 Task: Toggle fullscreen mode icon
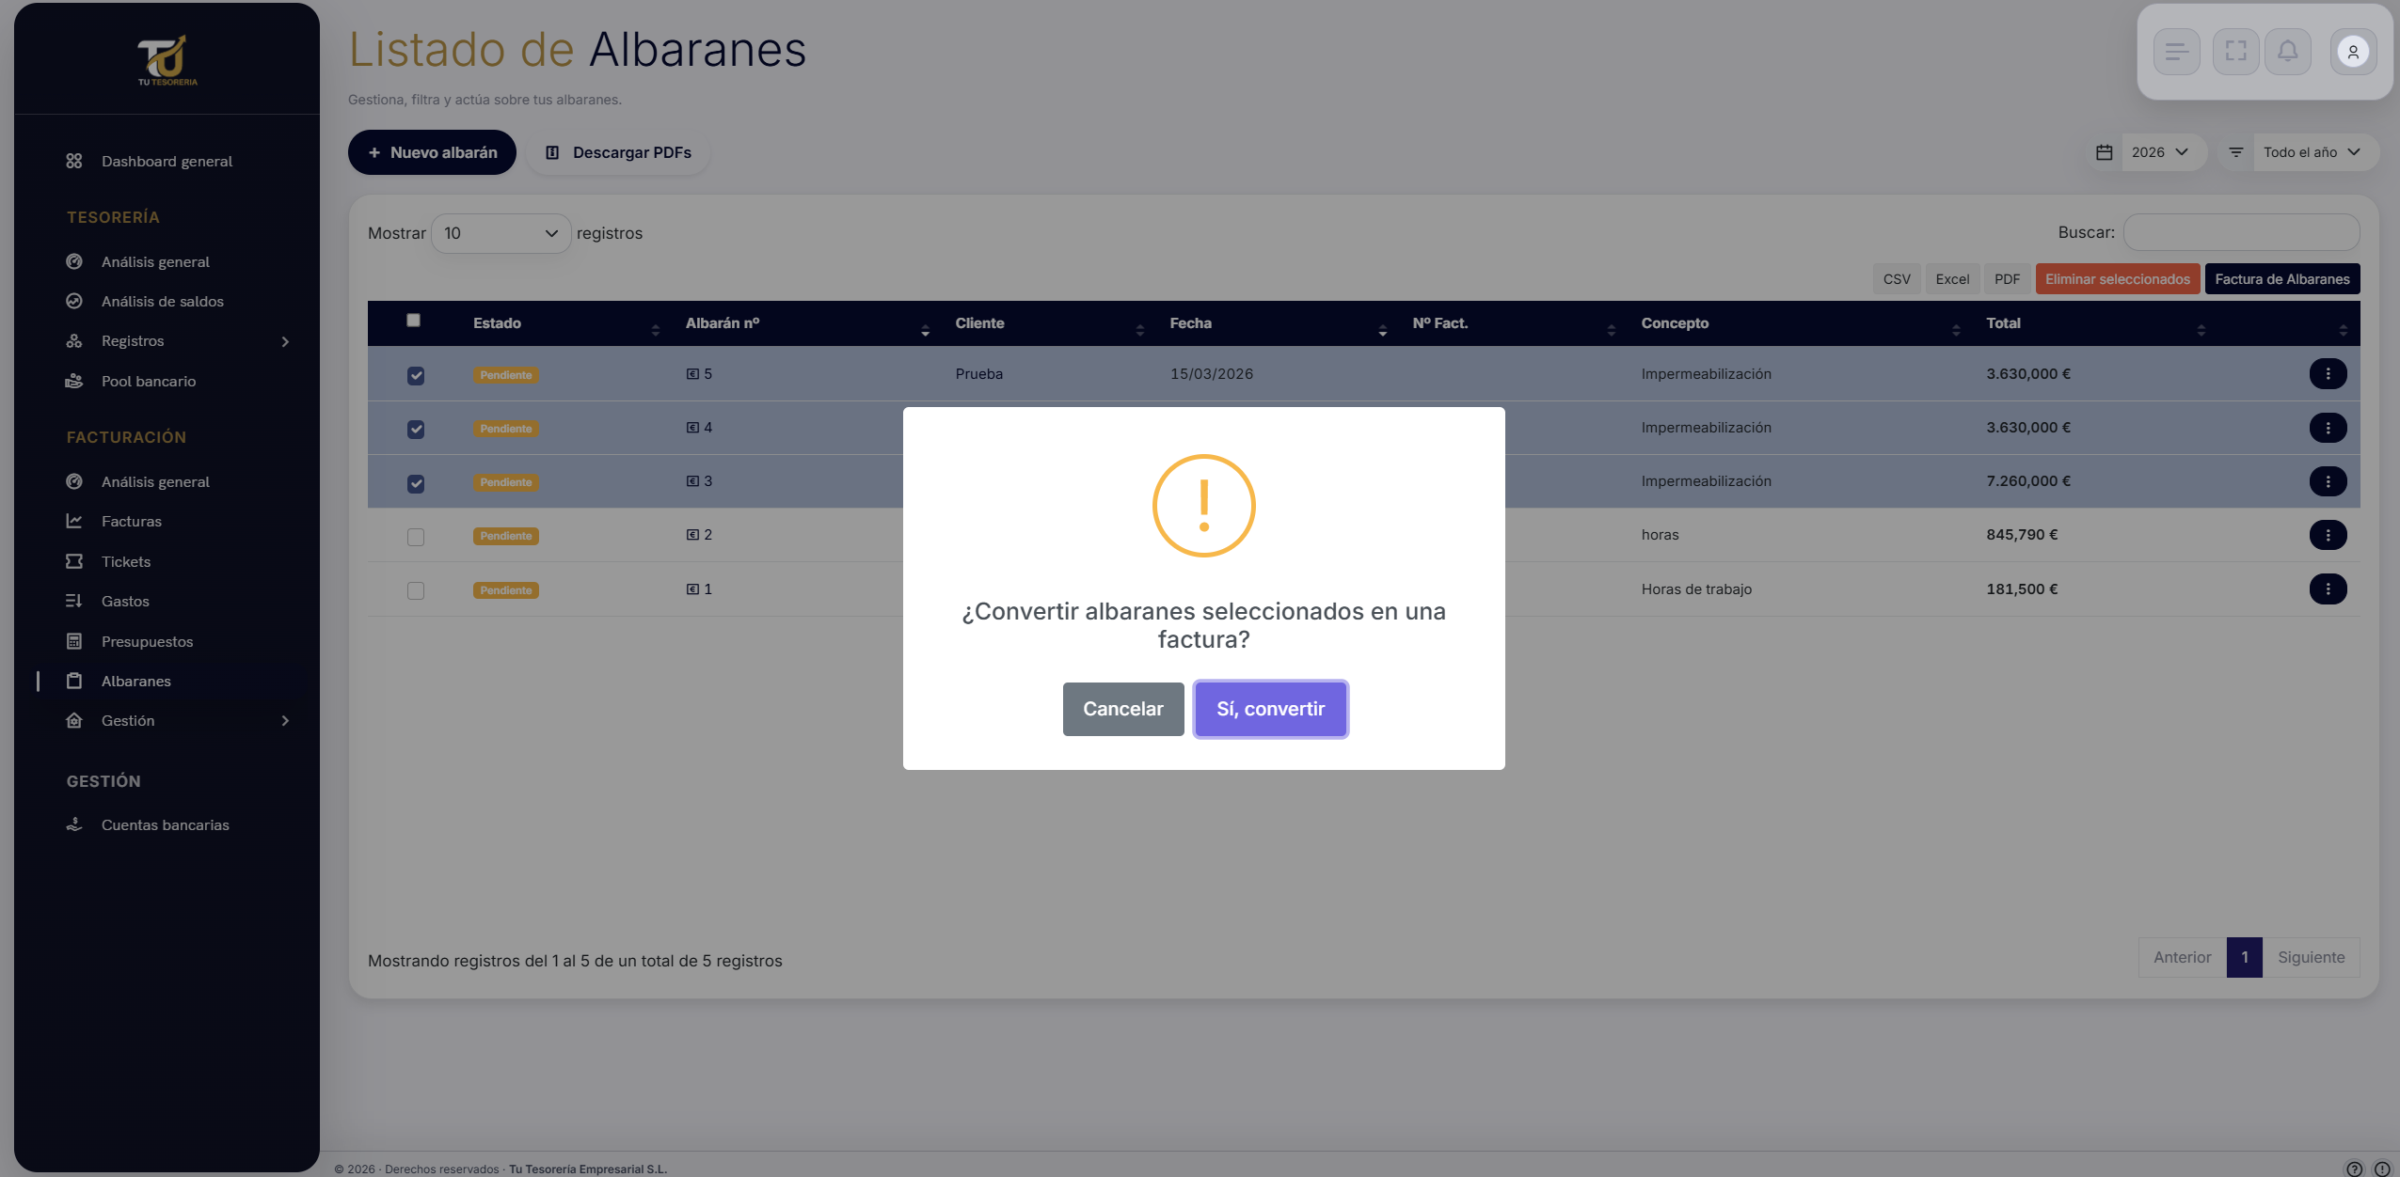(2235, 52)
